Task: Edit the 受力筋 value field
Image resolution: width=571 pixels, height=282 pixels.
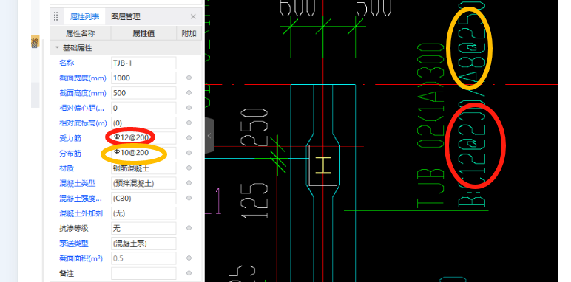Action: click(143, 138)
